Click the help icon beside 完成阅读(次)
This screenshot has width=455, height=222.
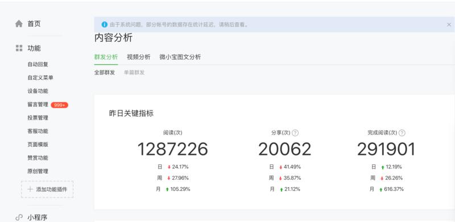(x=402, y=133)
